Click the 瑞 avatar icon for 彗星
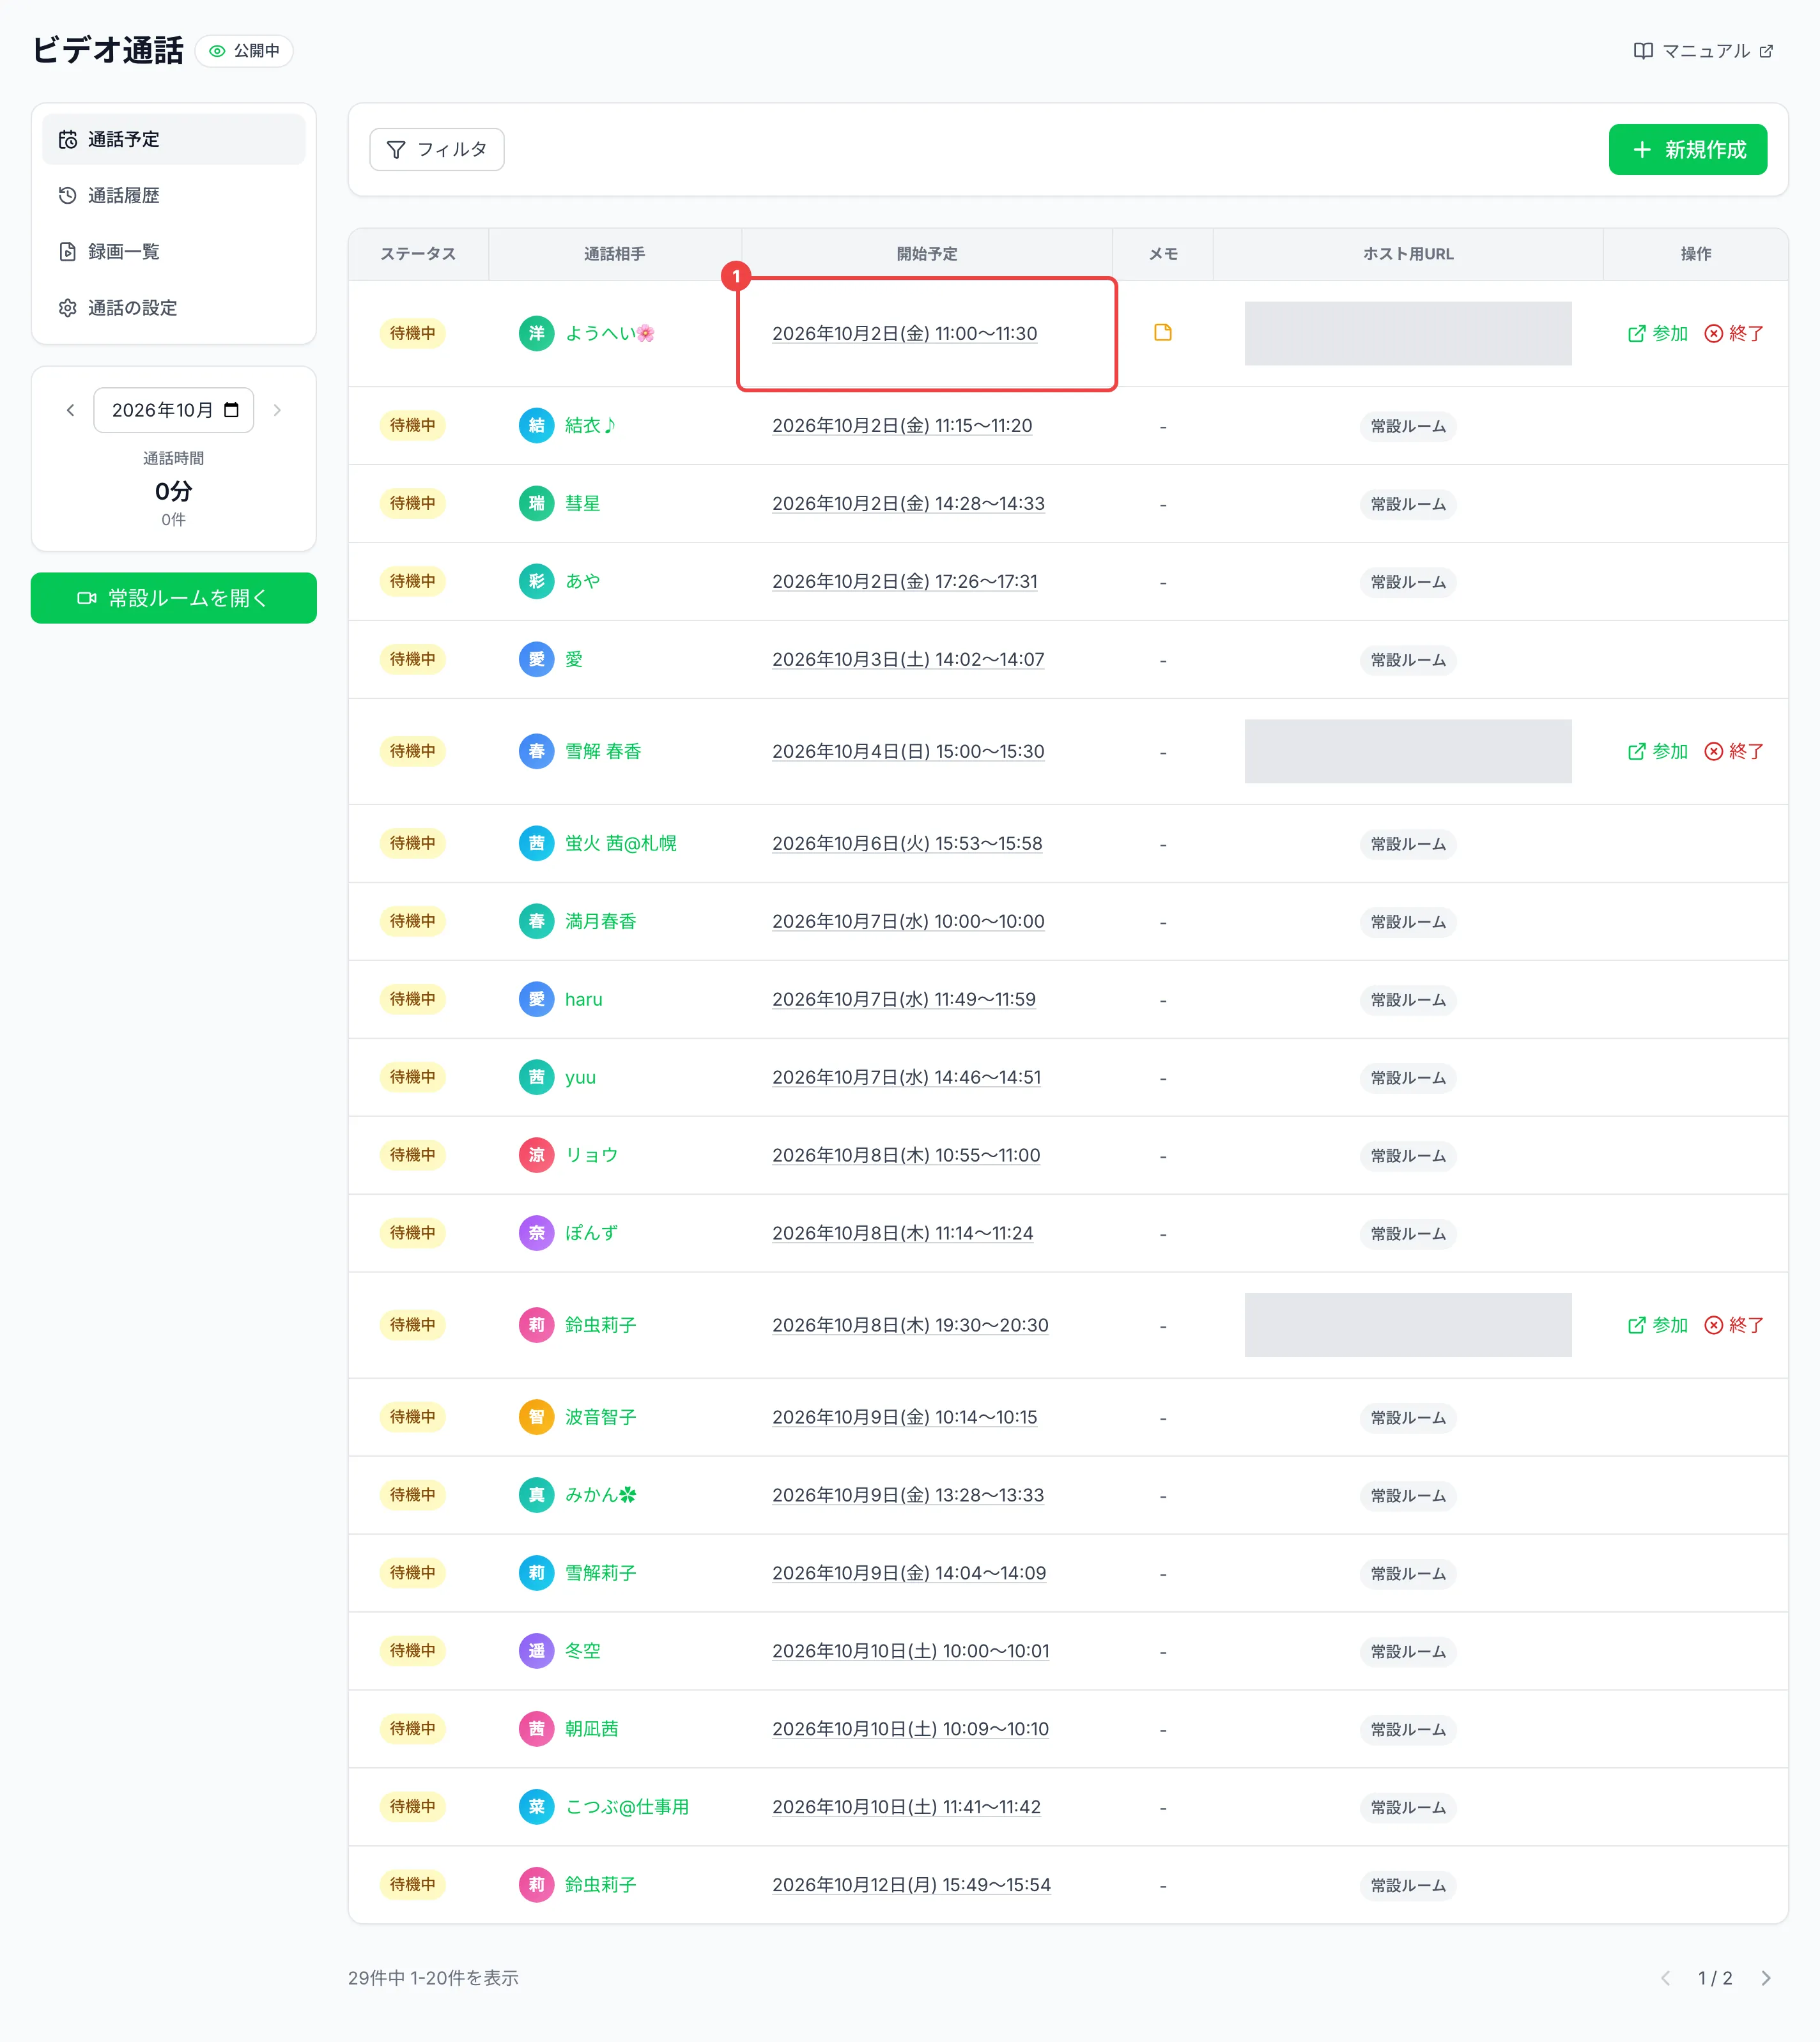The height and width of the screenshot is (2042, 1820). coord(536,503)
